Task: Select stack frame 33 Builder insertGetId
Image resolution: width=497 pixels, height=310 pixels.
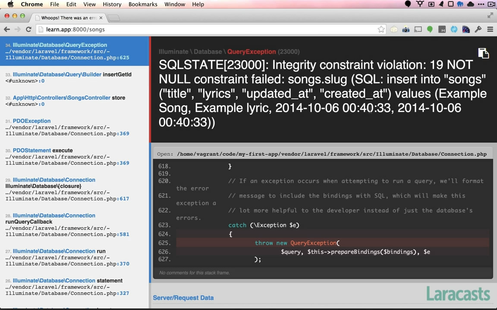Action: (x=74, y=77)
